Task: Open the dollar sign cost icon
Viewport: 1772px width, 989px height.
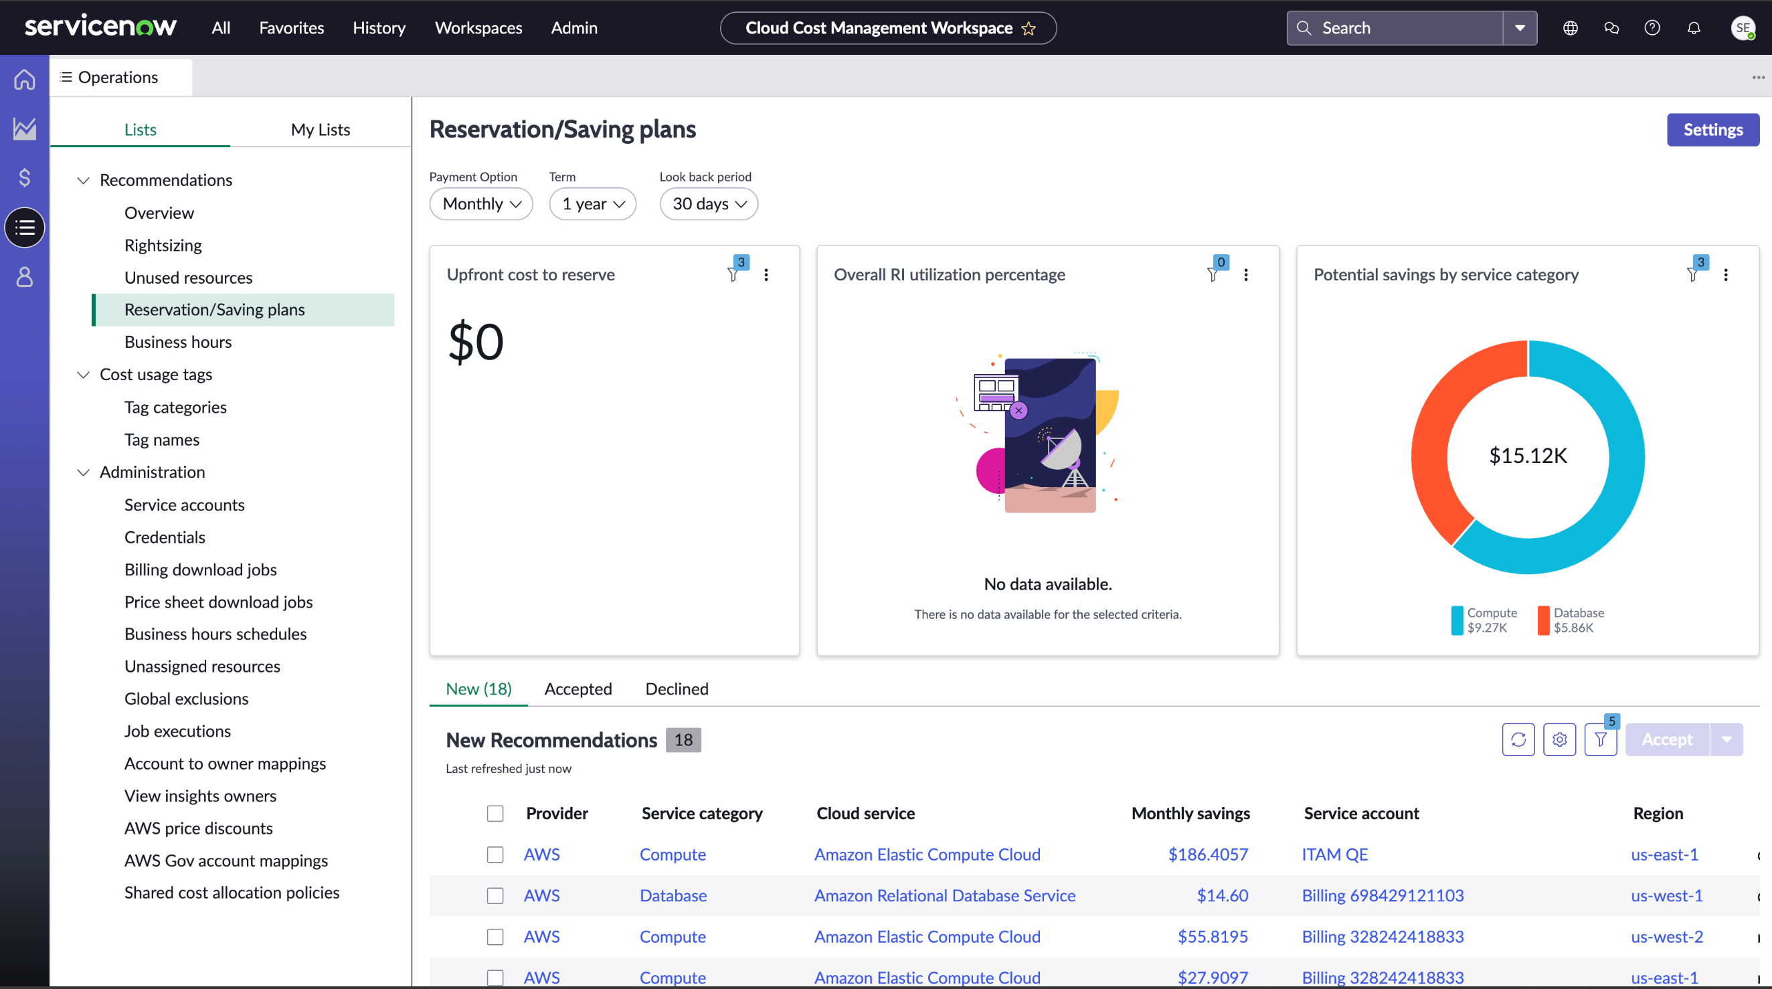Action: click(25, 178)
